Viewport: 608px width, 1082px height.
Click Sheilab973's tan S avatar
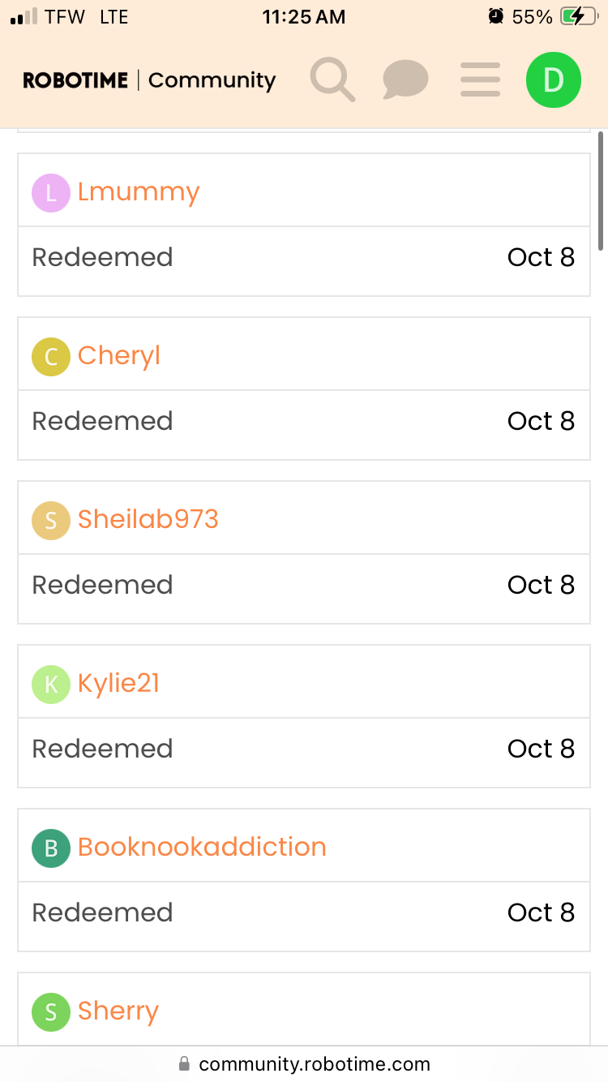51,521
